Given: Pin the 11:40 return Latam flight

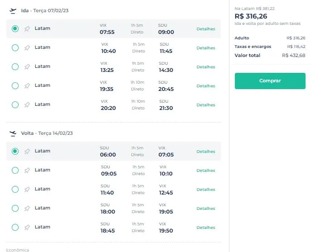Looking at the screenshot, I should pos(27,190).
